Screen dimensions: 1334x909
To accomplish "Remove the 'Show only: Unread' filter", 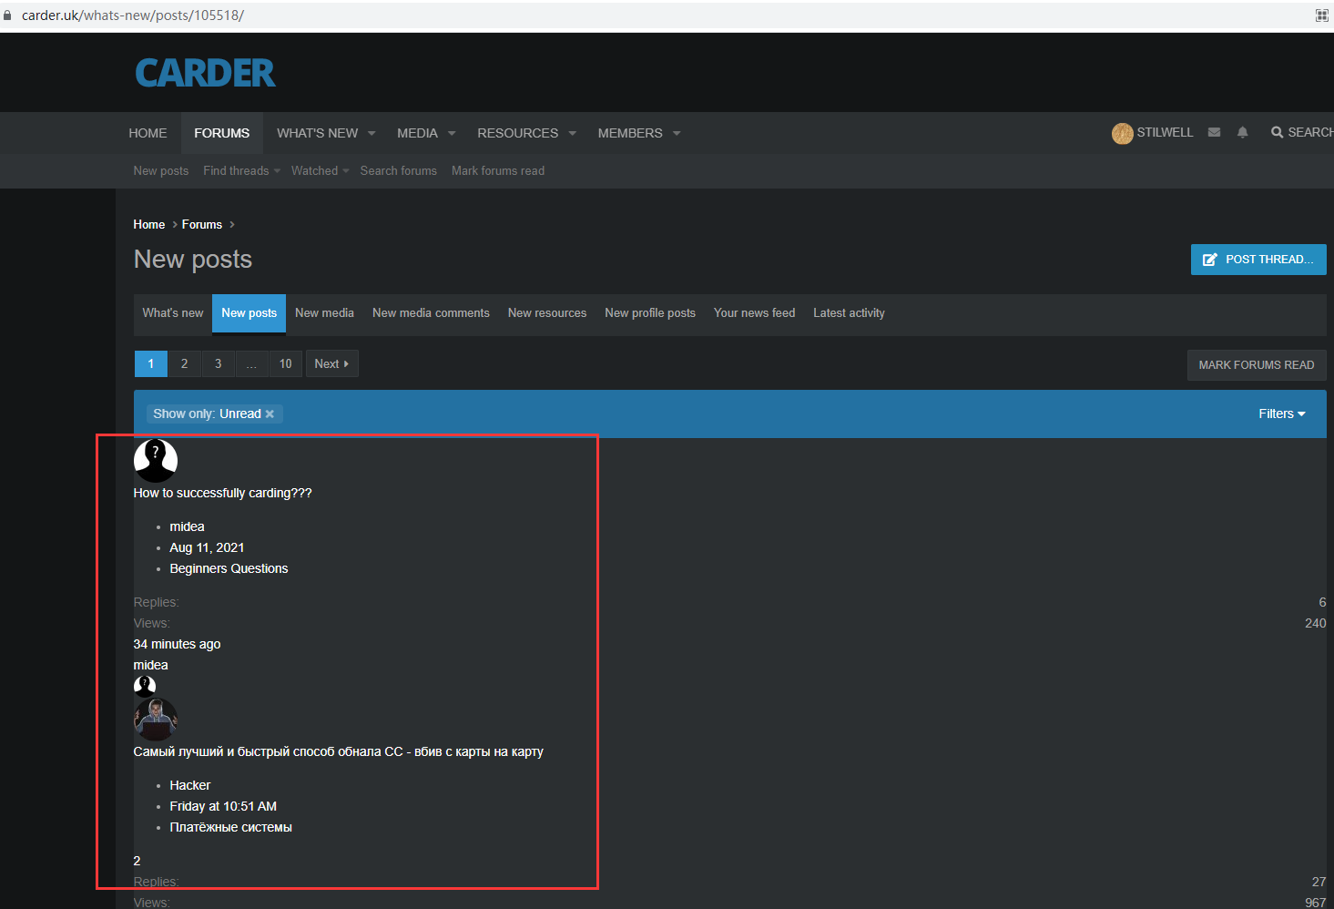I will tap(270, 414).
